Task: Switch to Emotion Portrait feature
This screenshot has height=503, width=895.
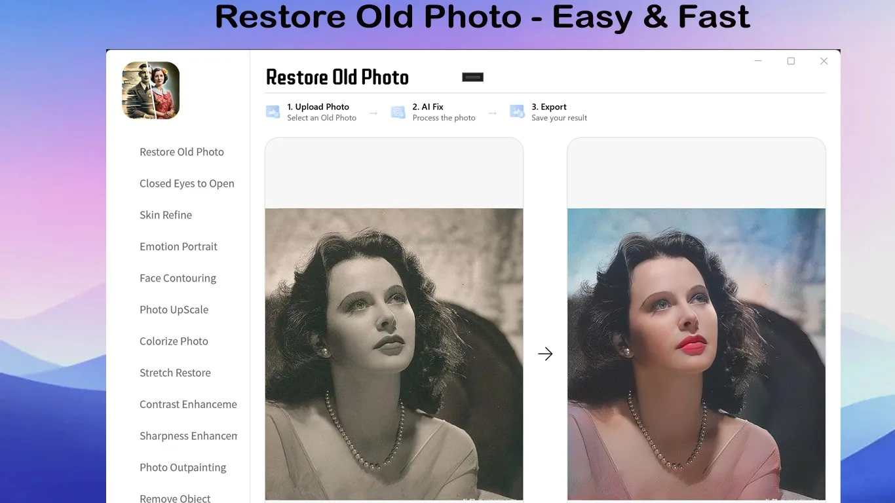Action: [x=178, y=246]
